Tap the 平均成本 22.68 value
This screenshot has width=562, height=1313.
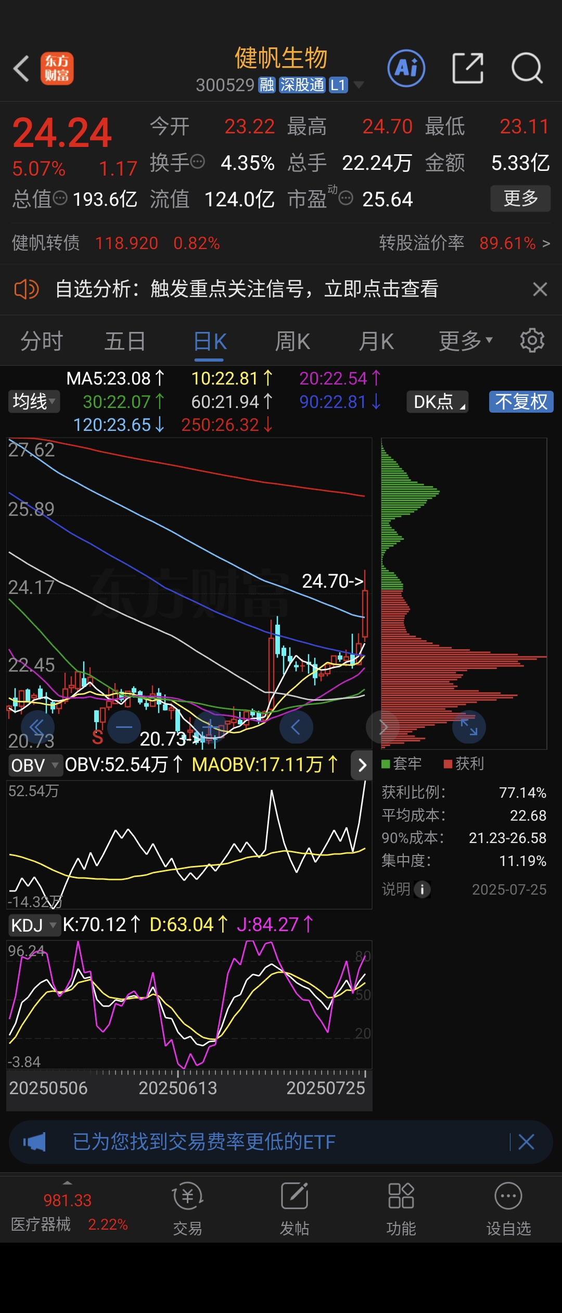528,815
